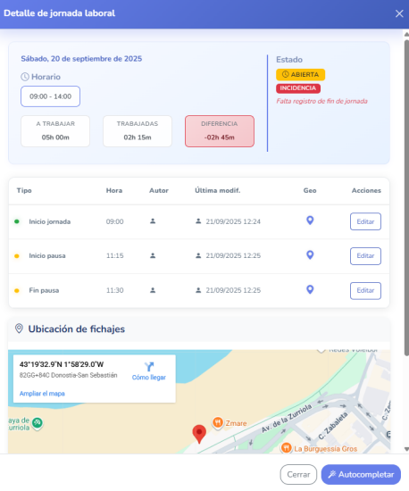This screenshot has width=409, height=491.
Task: Edit the Inicio jornada record
Action: pyautogui.click(x=365, y=221)
